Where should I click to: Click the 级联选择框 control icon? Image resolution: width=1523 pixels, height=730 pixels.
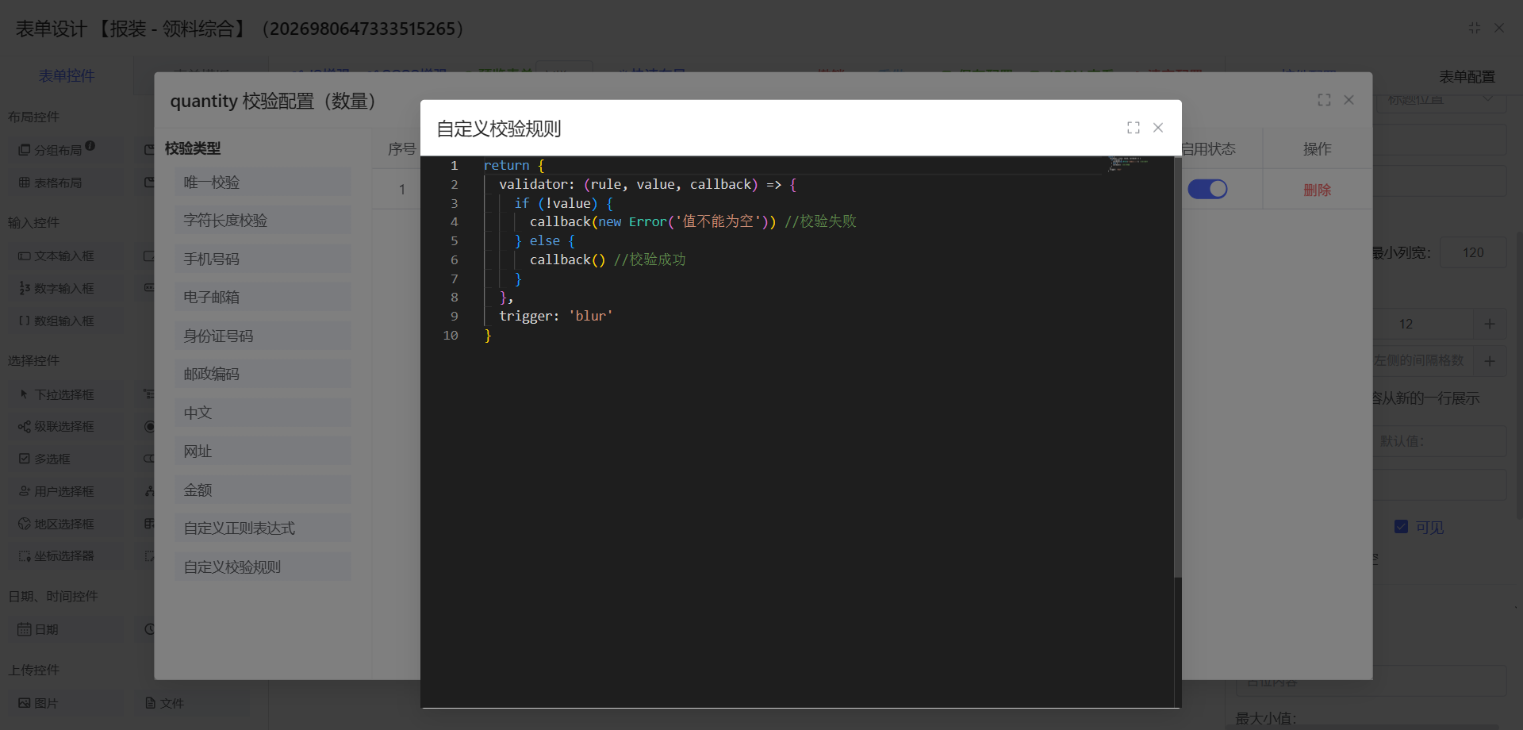(25, 427)
